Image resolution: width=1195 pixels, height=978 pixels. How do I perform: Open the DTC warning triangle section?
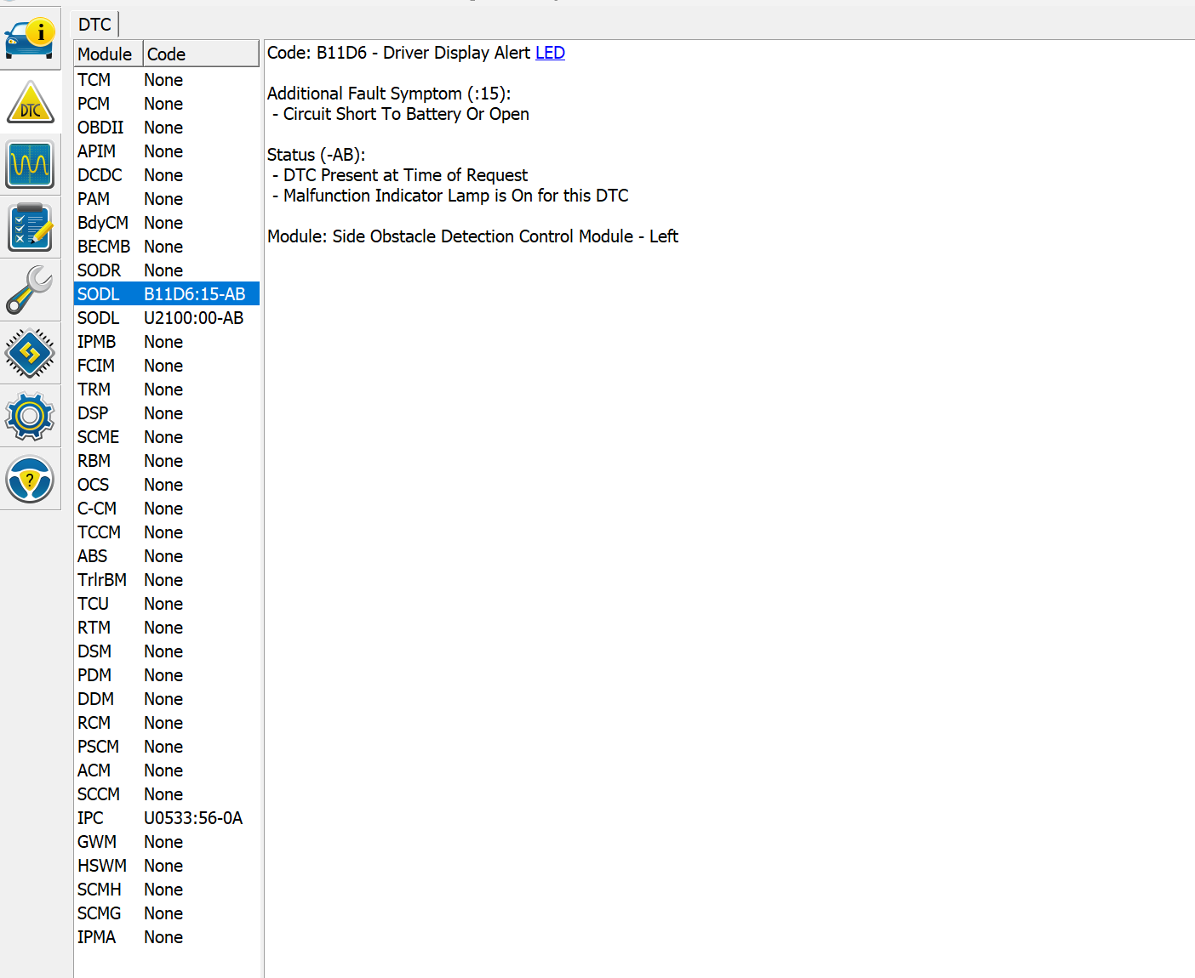coord(30,102)
